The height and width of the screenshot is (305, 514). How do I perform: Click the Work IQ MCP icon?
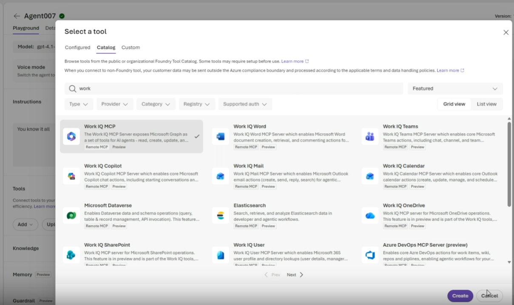[x=71, y=136]
